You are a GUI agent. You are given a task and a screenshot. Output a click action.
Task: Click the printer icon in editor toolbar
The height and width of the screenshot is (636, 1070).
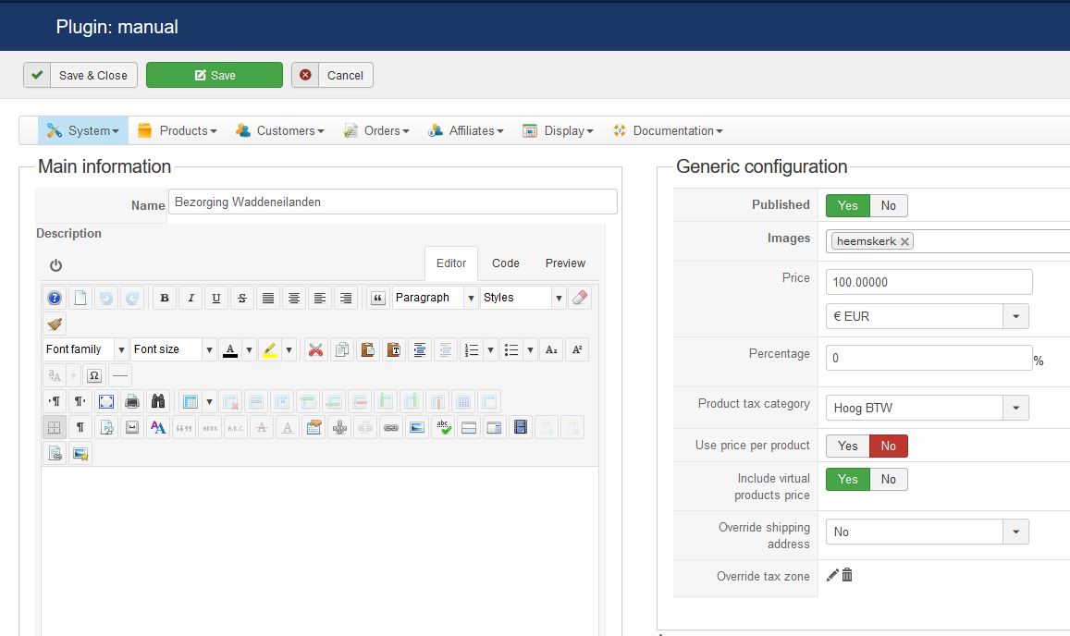point(132,401)
